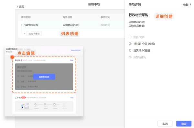
Task: Open the 1月5日 今天 (全天) date setting
Action: (x=144, y=44)
